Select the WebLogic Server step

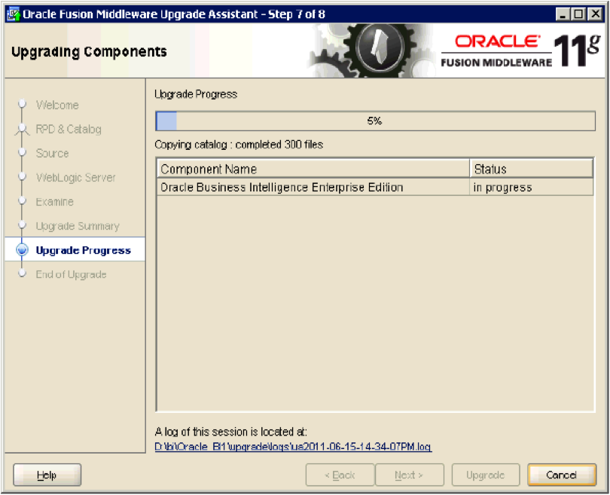pos(75,178)
